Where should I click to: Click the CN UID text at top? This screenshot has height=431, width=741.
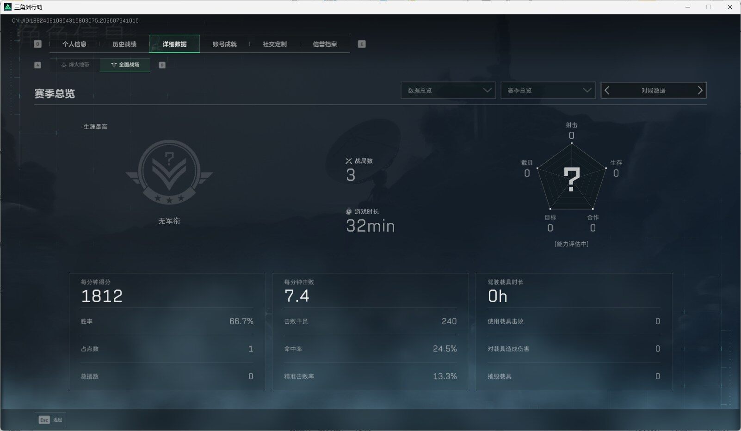point(75,21)
